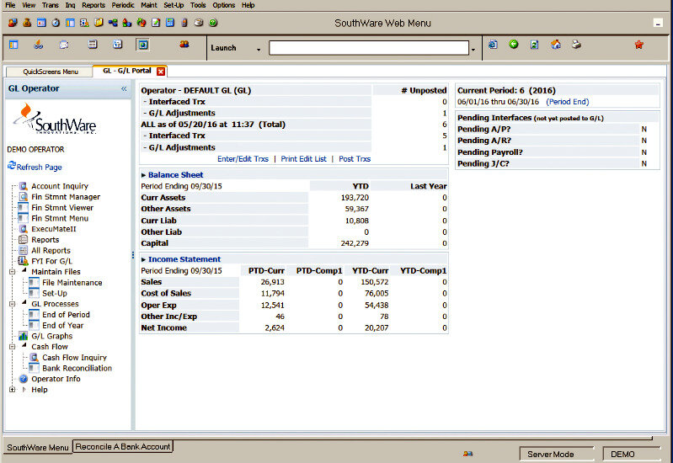The width and height of the screenshot is (673, 463).
Task: Expand the Balance Sheet section
Action: 144,175
